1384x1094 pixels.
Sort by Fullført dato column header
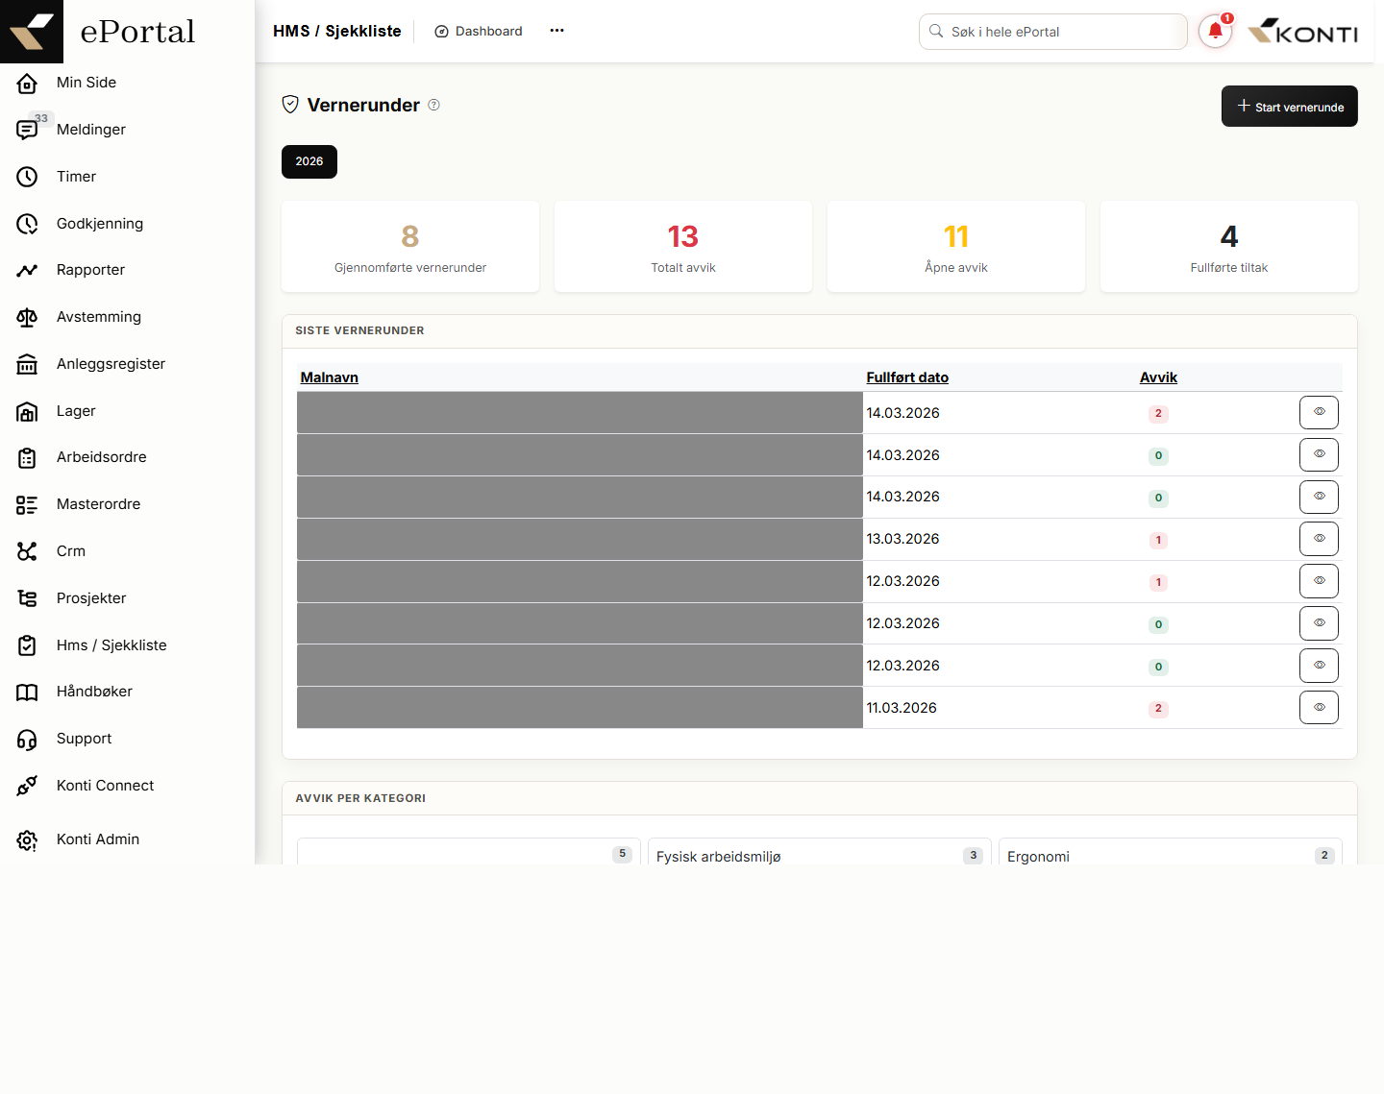point(907,377)
